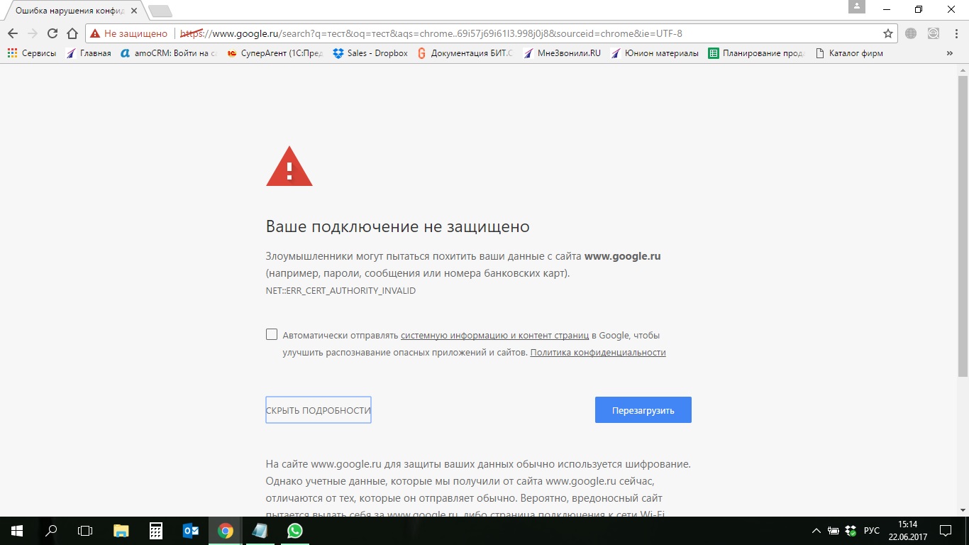Open the Сервисы apps bookmark
The width and height of the screenshot is (969, 545).
[32, 53]
